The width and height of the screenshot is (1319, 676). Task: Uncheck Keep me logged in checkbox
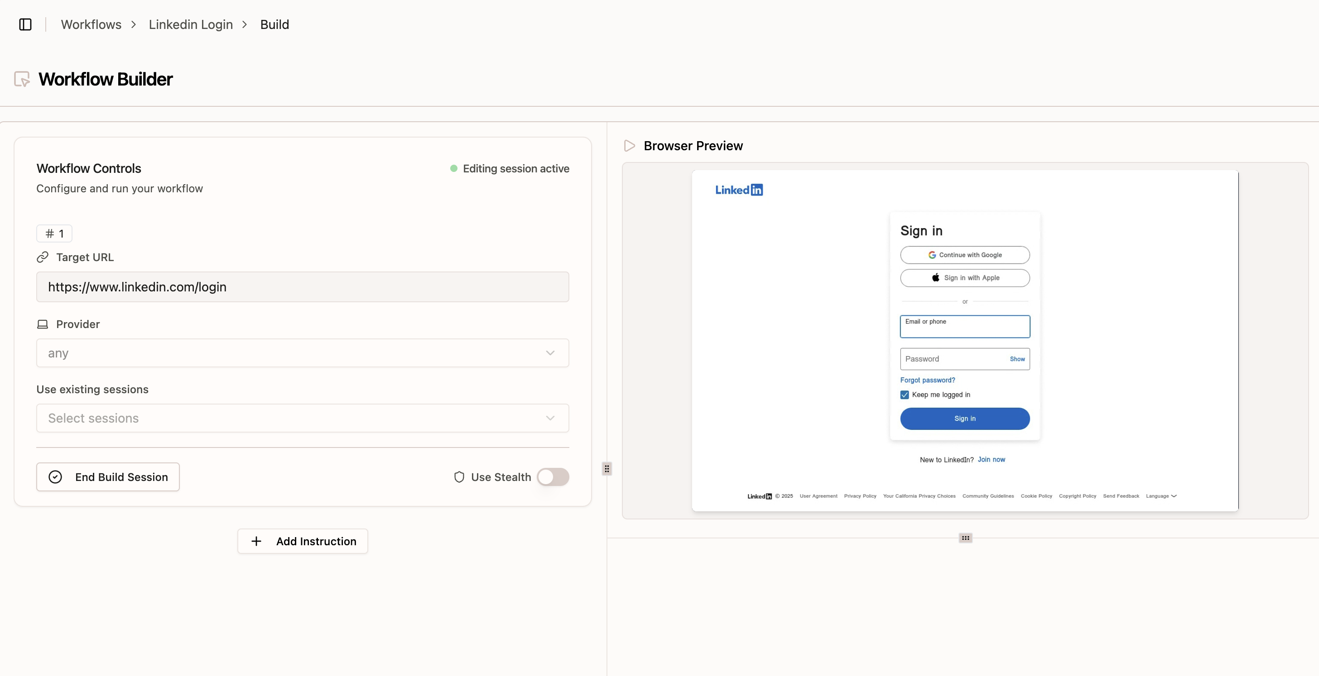point(904,395)
